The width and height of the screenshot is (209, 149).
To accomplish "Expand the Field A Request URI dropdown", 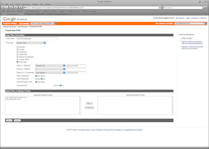I will pos(50,66).
